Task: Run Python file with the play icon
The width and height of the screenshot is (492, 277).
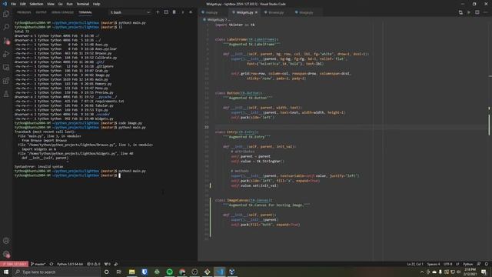Action: pos(469,12)
